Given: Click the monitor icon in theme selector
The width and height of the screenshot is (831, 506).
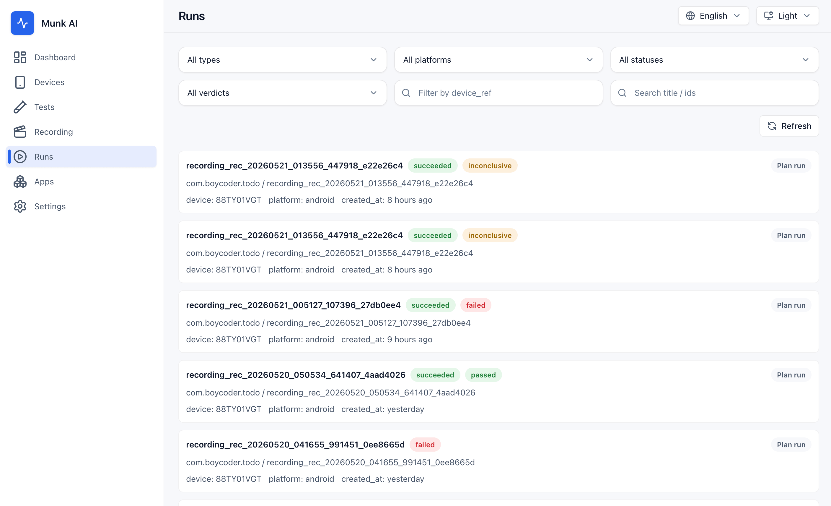Looking at the screenshot, I should click(x=769, y=16).
